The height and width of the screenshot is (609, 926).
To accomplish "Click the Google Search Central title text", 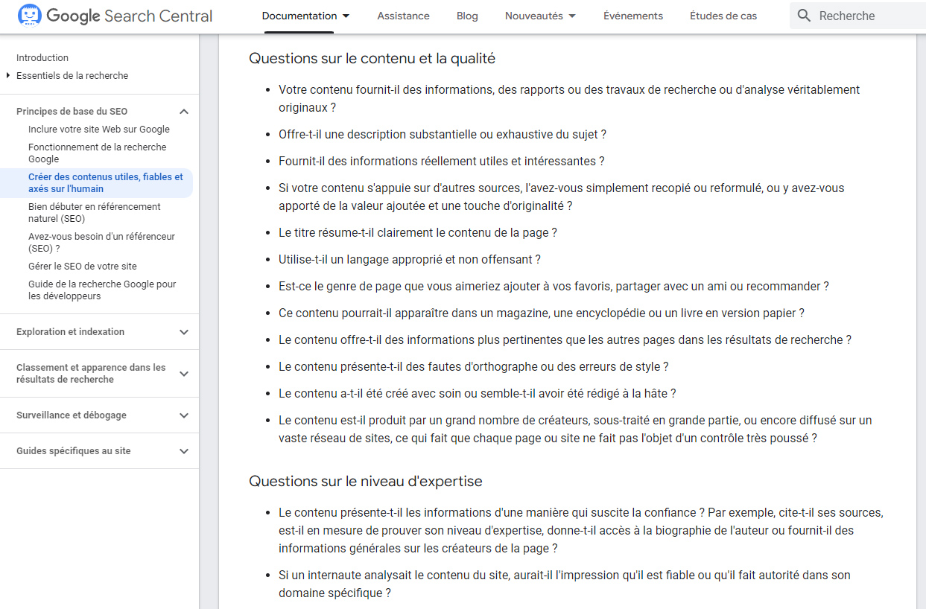I will (130, 16).
